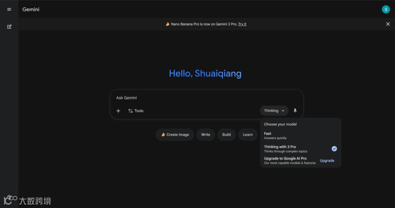Image resolution: width=395 pixels, height=208 pixels.
Task: Follow the Try it link in the banner
Action: tap(242, 24)
